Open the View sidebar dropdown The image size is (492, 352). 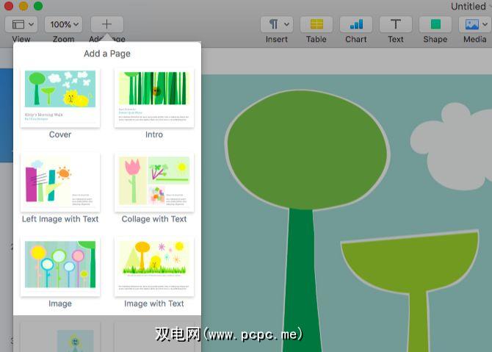(21, 24)
